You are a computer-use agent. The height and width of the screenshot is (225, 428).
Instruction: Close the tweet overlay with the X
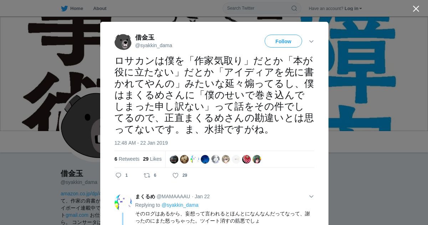416,9
